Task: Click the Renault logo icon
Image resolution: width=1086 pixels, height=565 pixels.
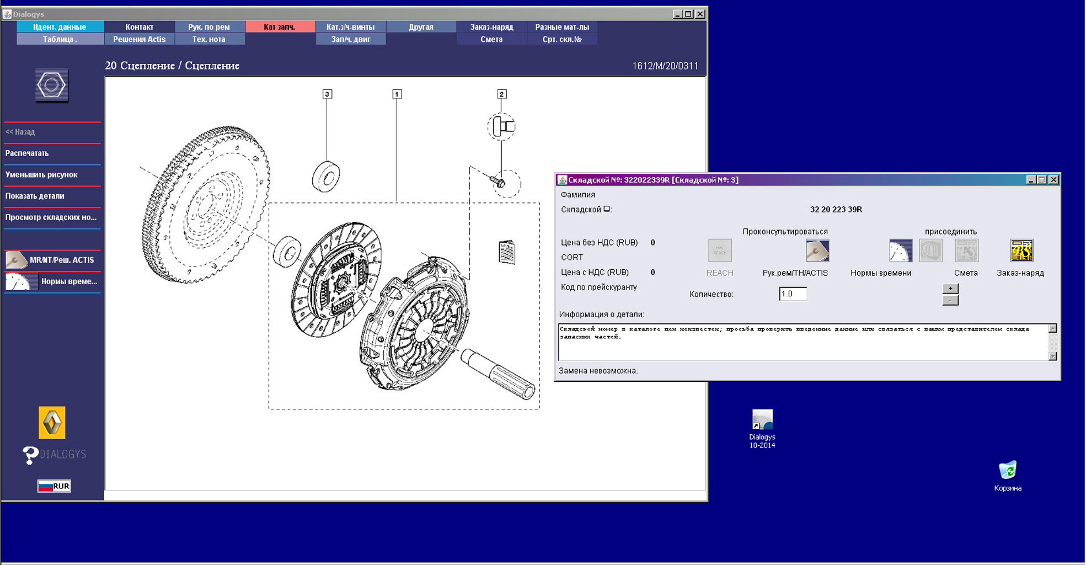Action: pyautogui.click(x=52, y=423)
